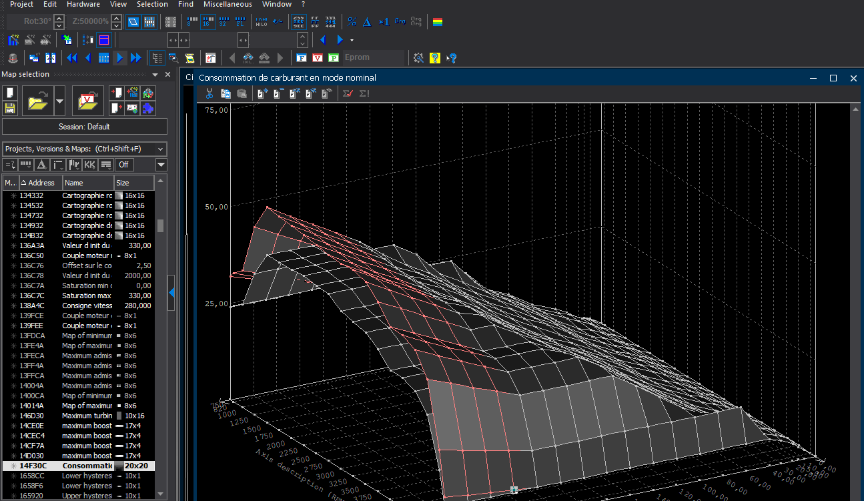This screenshot has height=501, width=864.
Task: Click the scissors cut icon in map window
Action: (x=209, y=94)
